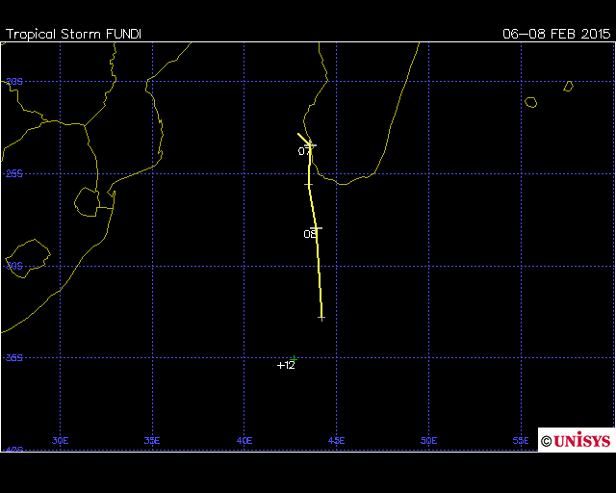Click the 25S latitude label

14,174
